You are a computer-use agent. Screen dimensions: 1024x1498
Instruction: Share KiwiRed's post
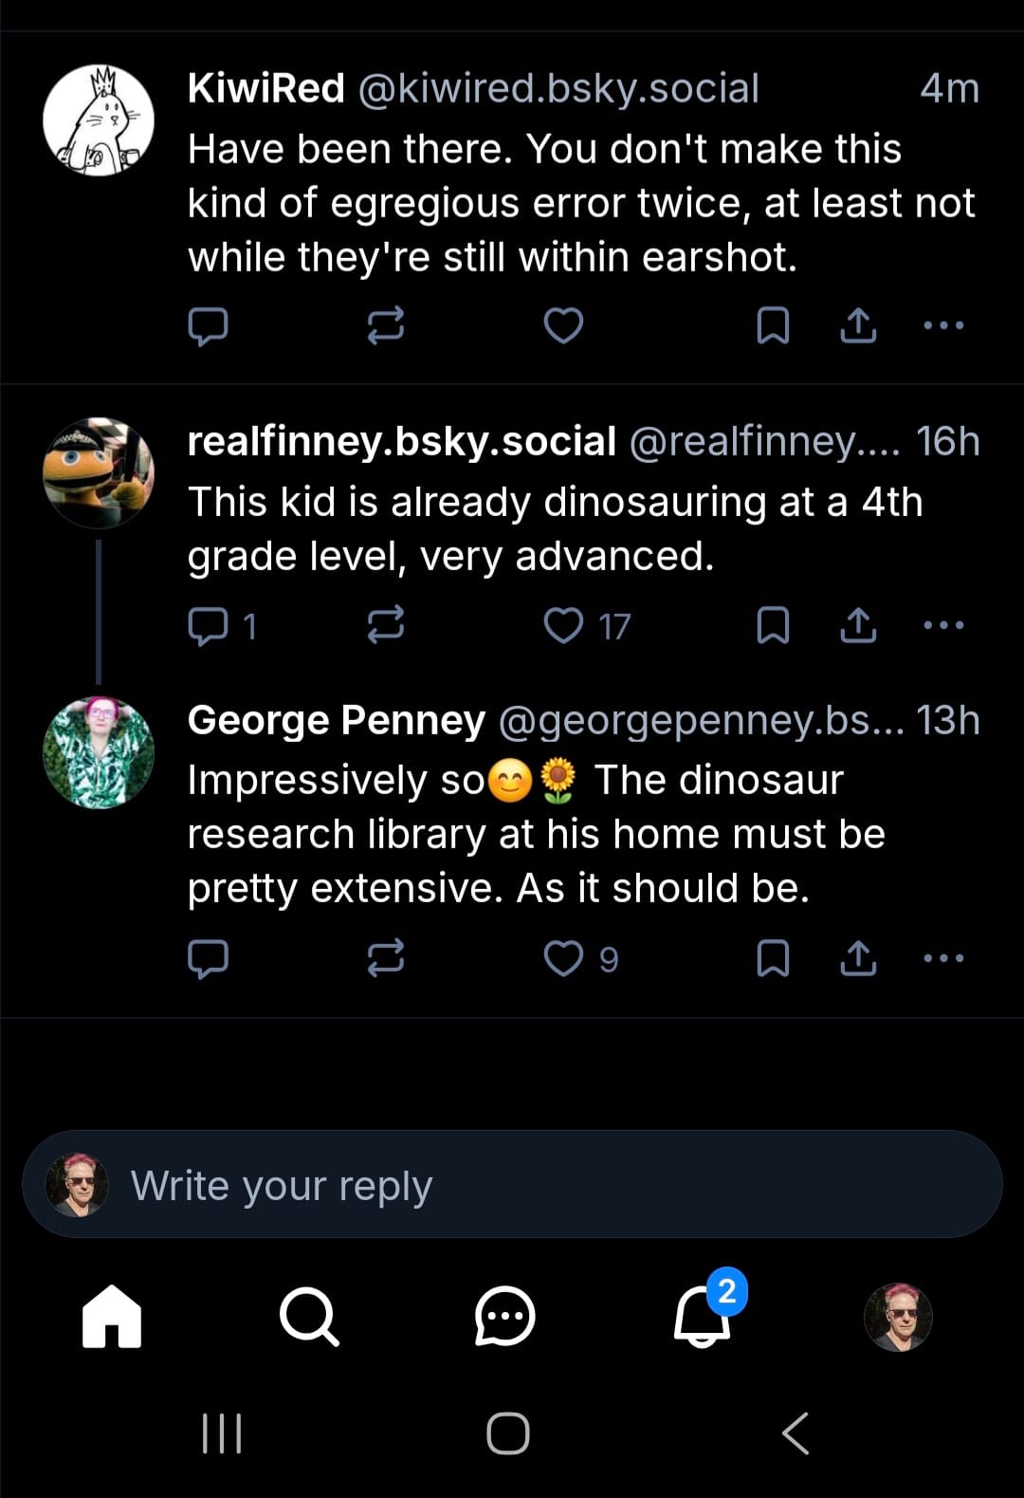click(858, 325)
